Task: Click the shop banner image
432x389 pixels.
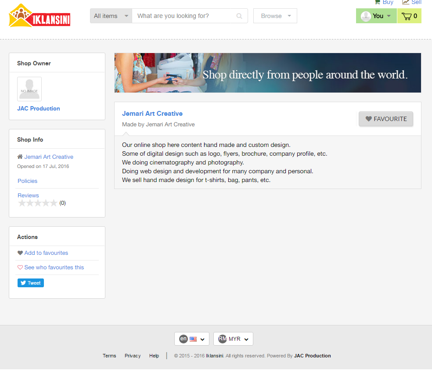Action: 267,73
